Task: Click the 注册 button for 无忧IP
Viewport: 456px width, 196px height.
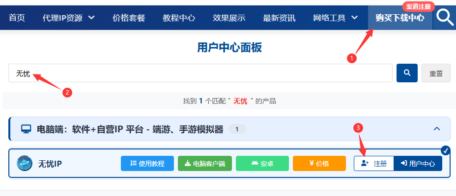Action: pyautogui.click(x=374, y=164)
